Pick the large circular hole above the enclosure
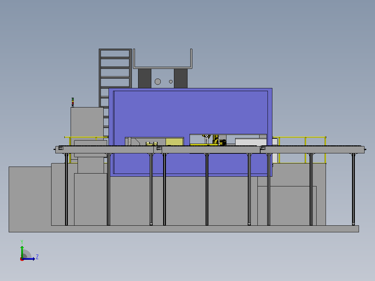Viewport: 375px width, 281px height. point(158,82)
